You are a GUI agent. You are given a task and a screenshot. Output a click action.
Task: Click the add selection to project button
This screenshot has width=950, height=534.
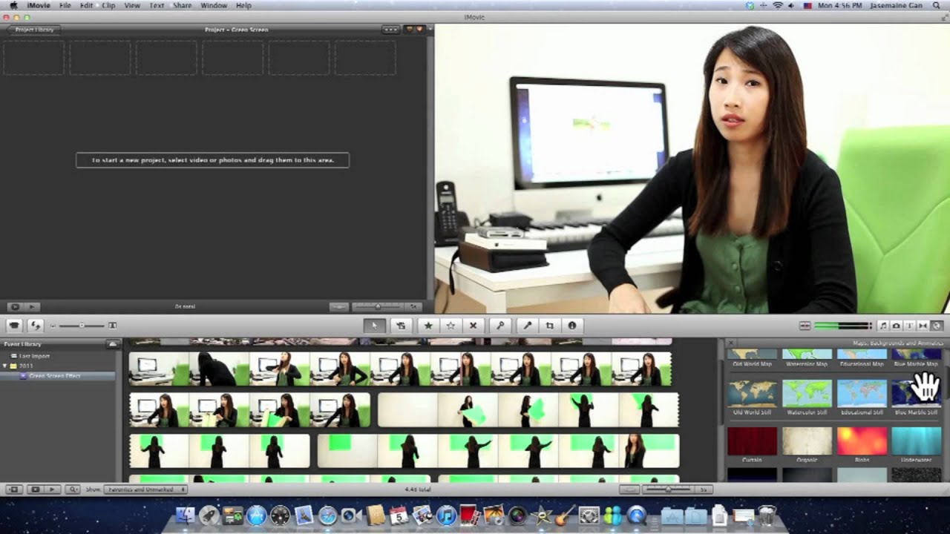click(401, 326)
